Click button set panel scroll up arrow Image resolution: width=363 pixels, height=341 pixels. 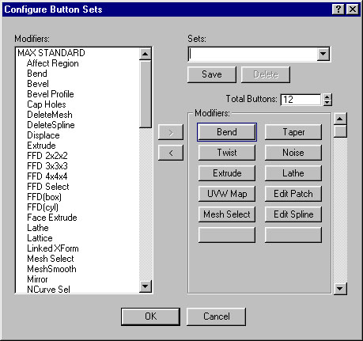pyautogui.click(x=340, y=119)
